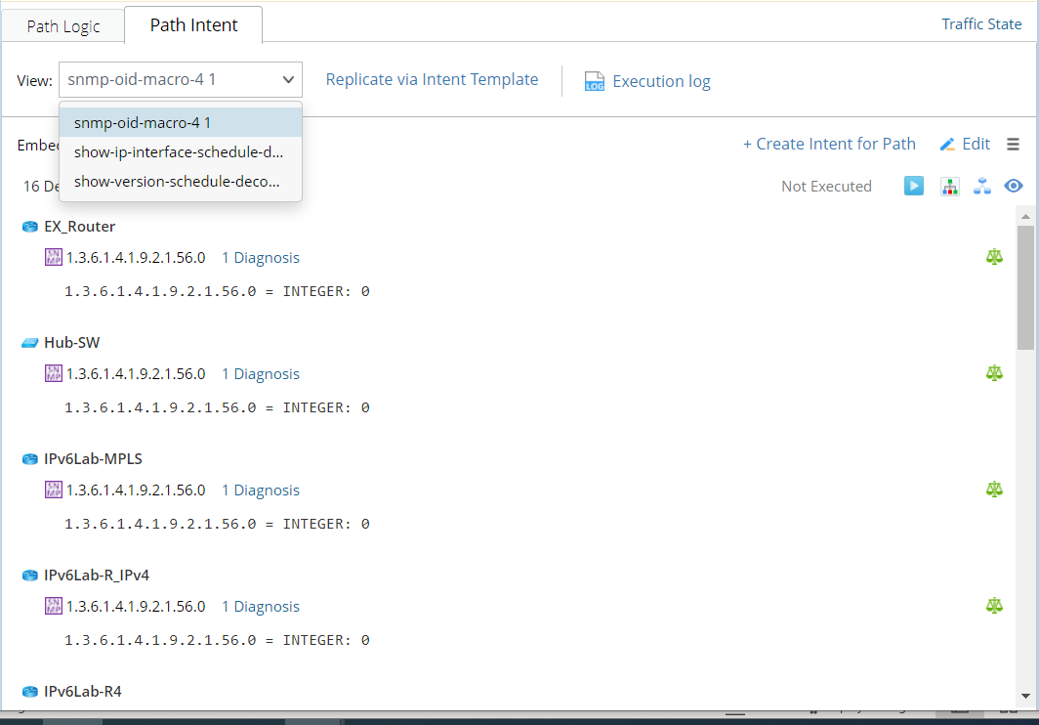
Task: Open the hamburger menu next to Edit
Action: coord(1013,144)
